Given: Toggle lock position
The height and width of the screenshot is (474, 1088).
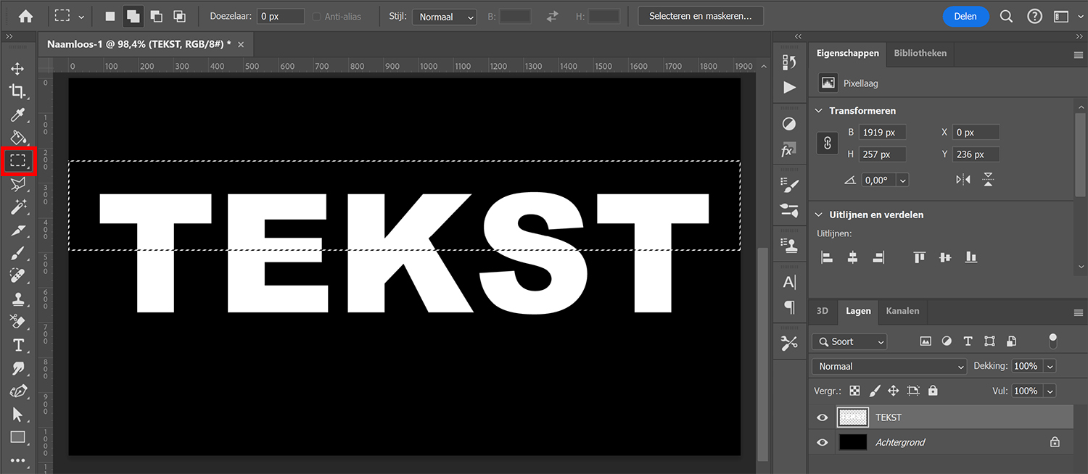Looking at the screenshot, I should [x=894, y=391].
